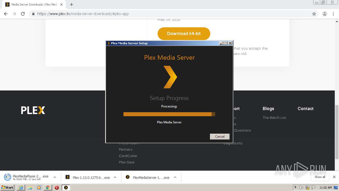The width and height of the screenshot is (339, 191).
Task: Click the PlexMediaPlayer file type icon
Action: click(7, 177)
